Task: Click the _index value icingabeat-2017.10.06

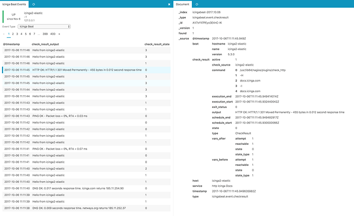Action: pyautogui.click(x=206, y=12)
